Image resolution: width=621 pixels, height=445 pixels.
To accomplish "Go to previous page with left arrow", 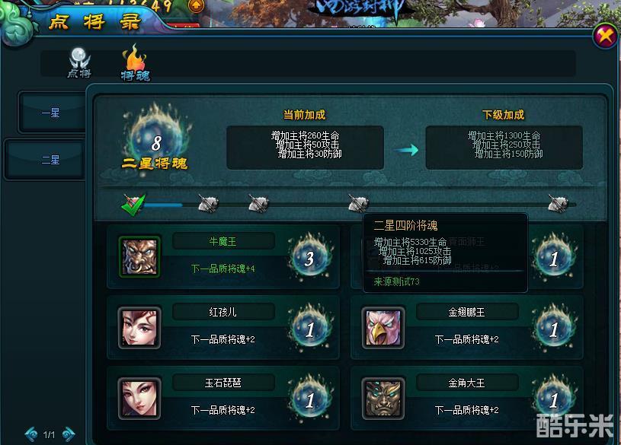I will [32, 434].
